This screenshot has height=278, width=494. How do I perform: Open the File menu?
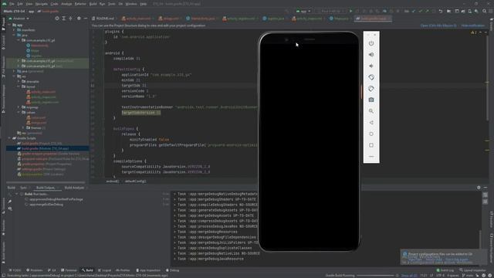coord(12,4)
